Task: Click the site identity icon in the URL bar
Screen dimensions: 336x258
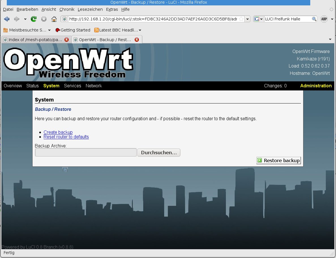Action: point(65,19)
